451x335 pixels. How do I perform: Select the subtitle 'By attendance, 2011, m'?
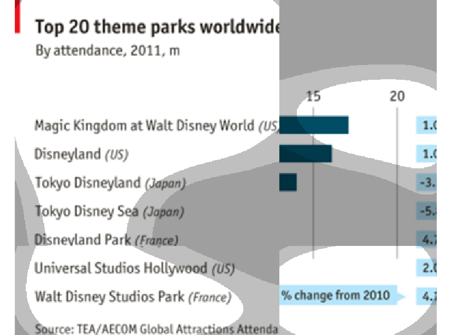point(108,51)
